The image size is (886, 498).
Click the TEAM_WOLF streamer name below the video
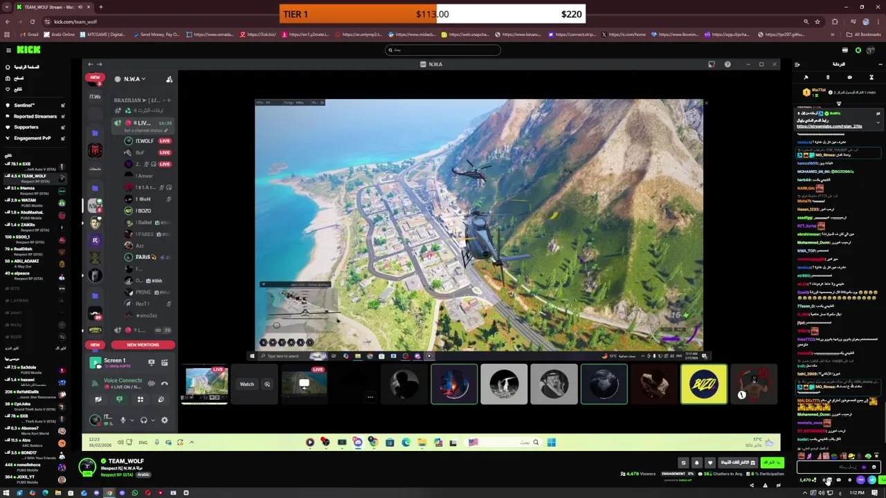pyautogui.click(x=125, y=461)
